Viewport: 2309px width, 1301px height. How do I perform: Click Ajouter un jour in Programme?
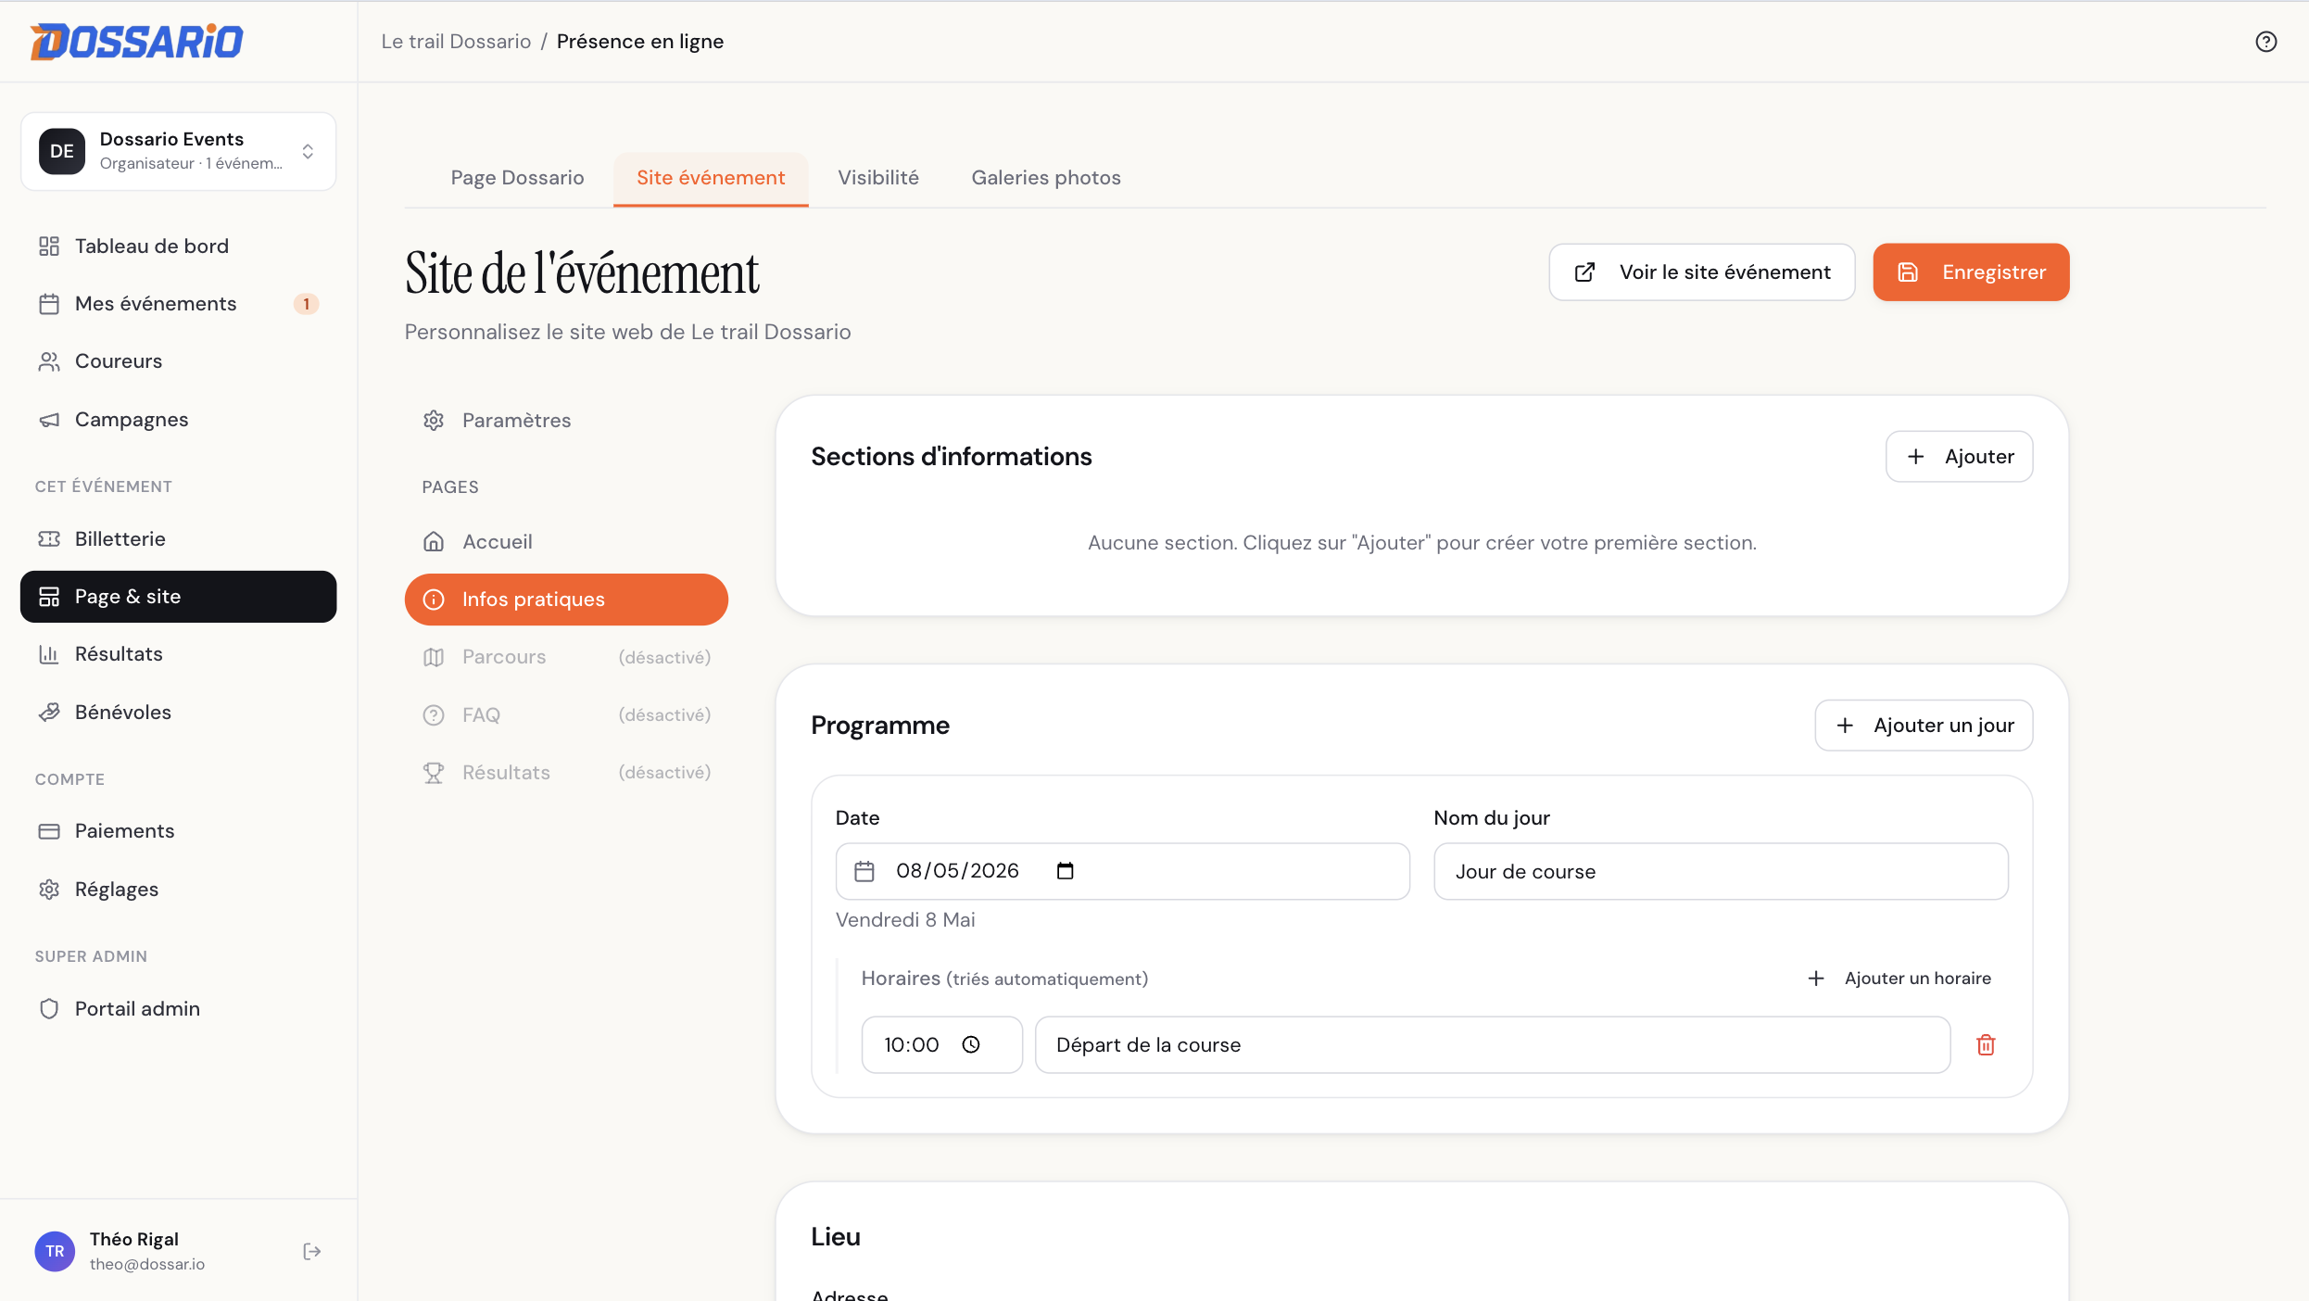[1924, 726]
